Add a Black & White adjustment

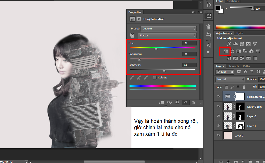(238, 51)
